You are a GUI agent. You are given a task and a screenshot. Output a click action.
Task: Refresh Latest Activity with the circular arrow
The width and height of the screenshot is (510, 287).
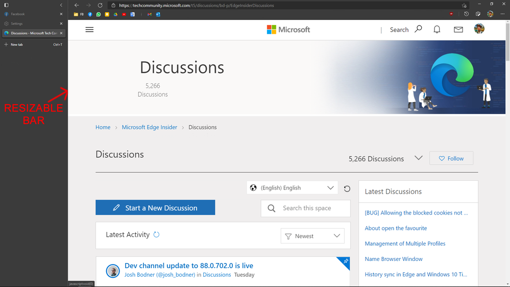pos(156,234)
